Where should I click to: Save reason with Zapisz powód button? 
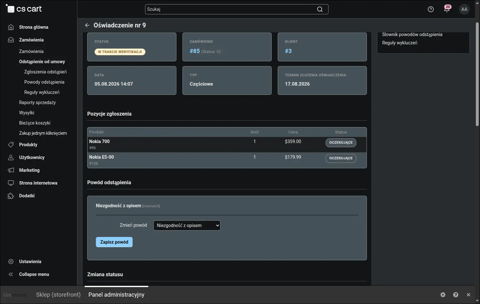point(114,242)
